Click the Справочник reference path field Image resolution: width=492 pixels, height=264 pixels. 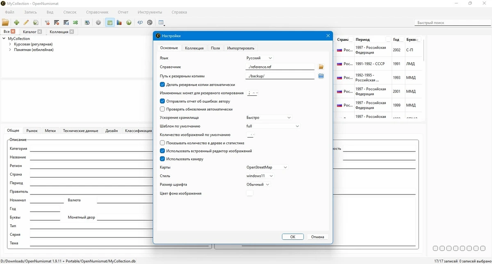tap(280, 67)
